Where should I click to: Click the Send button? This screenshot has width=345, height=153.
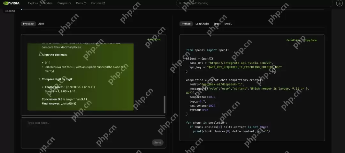coord(157,142)
